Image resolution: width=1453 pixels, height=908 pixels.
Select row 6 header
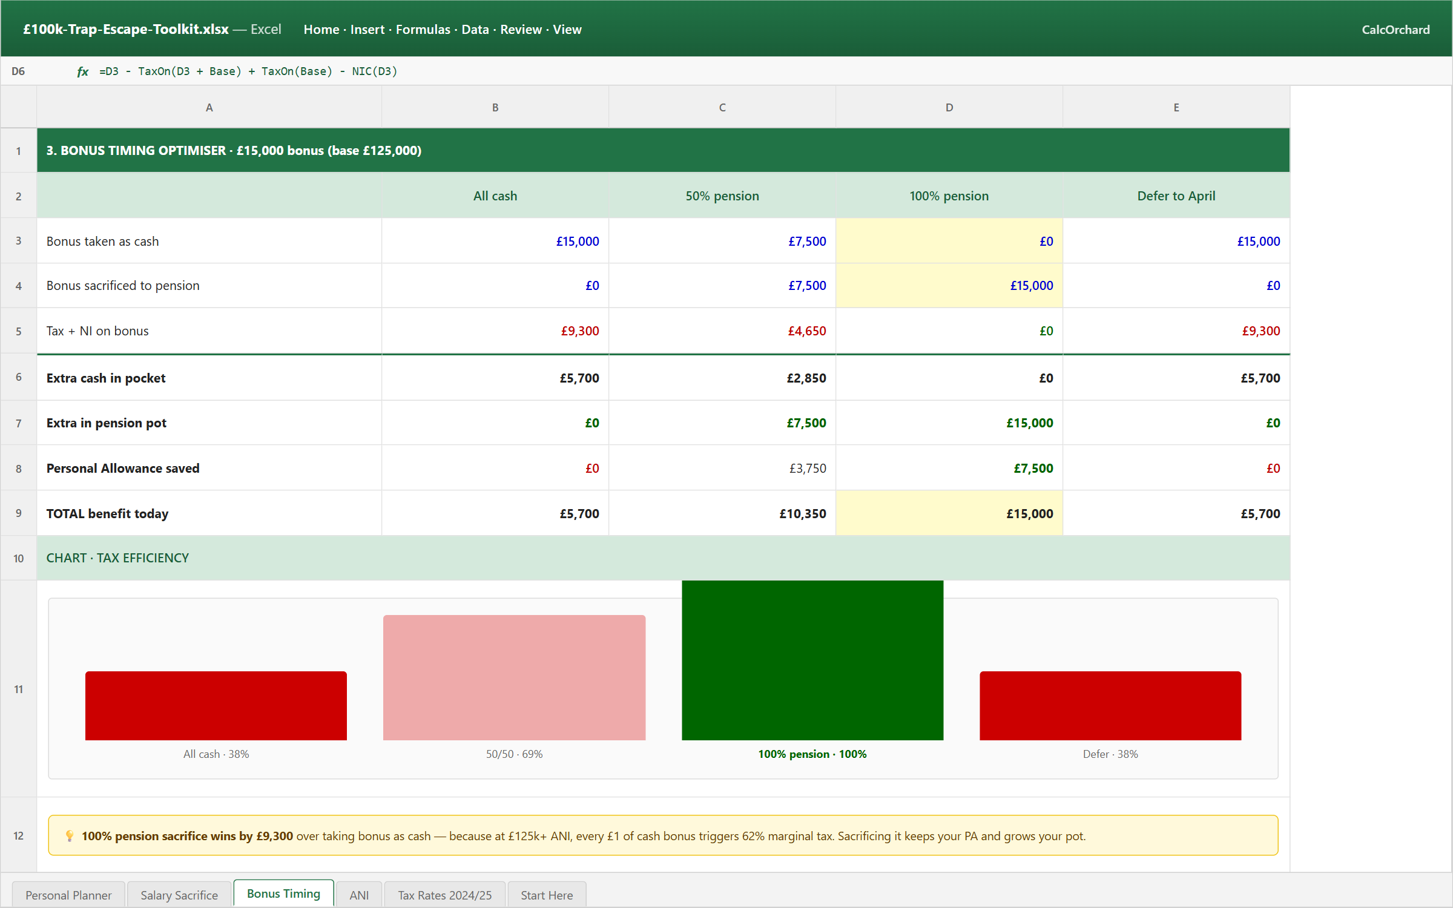pyautogui.click(x=19, y=377)
